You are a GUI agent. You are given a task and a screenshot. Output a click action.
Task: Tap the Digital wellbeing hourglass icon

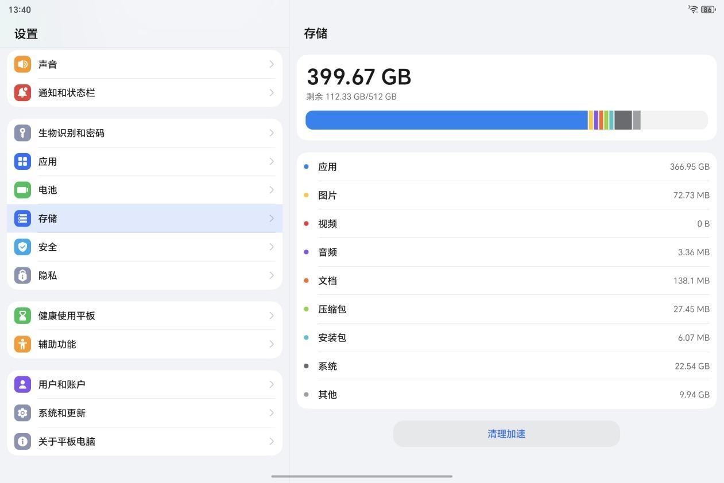pyautogui.click(x=22, y=315)
